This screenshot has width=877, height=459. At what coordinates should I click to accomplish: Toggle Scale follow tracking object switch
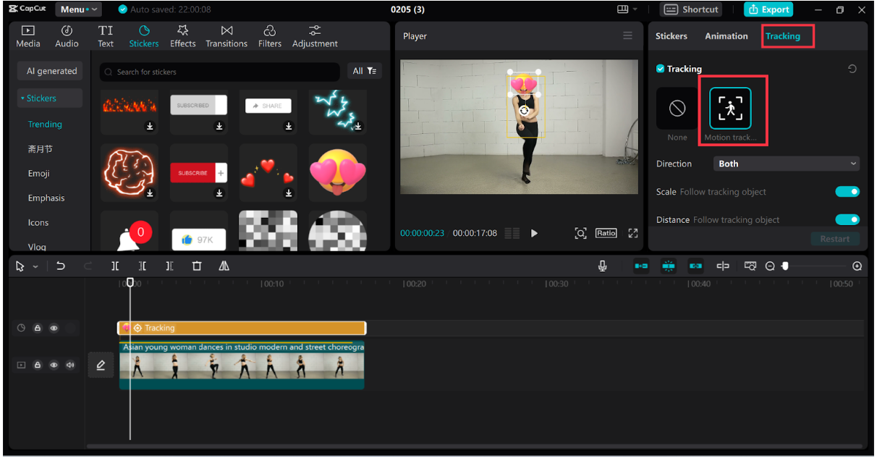pyautogui.click(x=847, y=192)
